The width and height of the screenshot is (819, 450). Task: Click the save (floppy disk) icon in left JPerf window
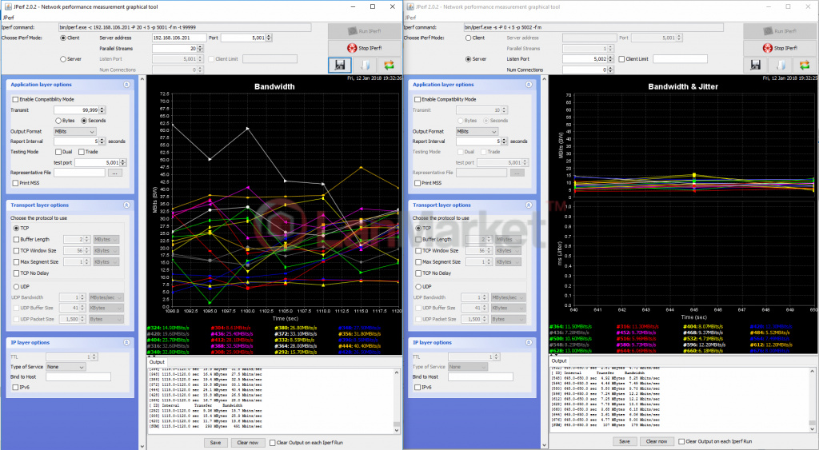(x=339, y=66)
